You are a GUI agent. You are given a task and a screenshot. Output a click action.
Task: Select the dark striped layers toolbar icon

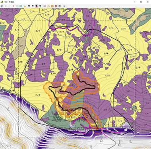(x=60, y=6)
